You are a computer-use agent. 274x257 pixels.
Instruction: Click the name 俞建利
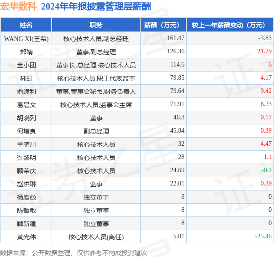pos(26,92)
